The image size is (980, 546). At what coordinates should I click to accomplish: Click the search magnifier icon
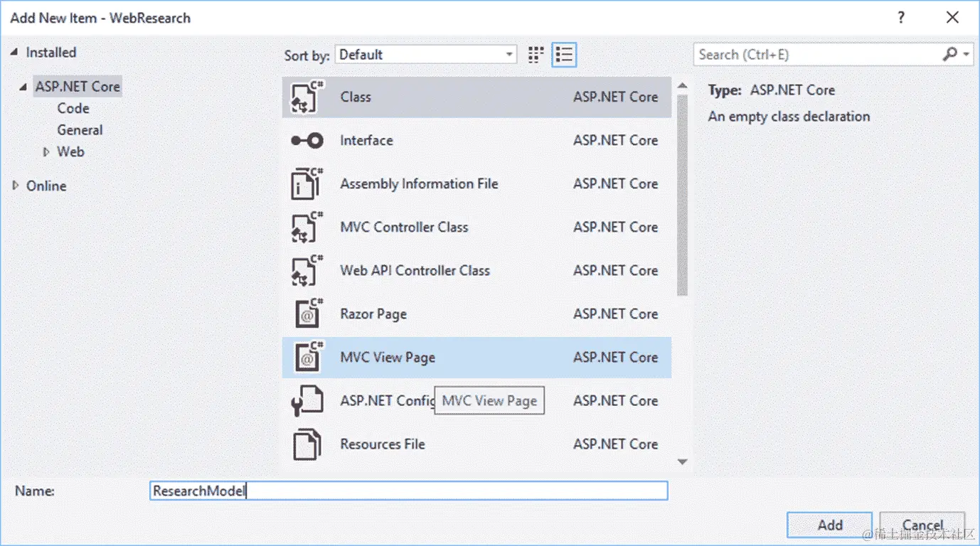(949, 55)
